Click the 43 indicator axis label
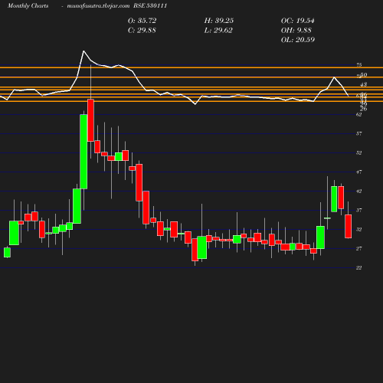The height and width of the screenshot is (383, 383). tap(364, 84)
